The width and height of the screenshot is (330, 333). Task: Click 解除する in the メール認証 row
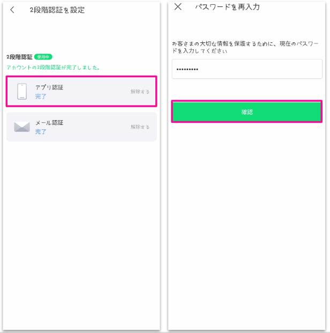[x=140, y=127]
